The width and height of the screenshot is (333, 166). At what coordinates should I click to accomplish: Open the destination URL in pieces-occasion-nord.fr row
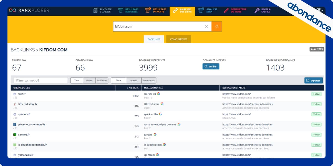click(x=248, y=124)
